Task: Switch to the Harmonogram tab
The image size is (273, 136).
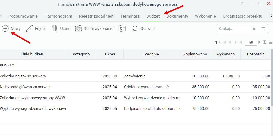Action: coord(58,16)
